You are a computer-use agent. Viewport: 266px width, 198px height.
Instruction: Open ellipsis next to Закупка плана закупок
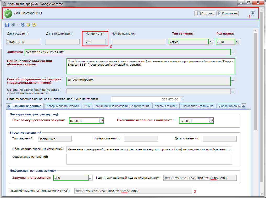91,178
